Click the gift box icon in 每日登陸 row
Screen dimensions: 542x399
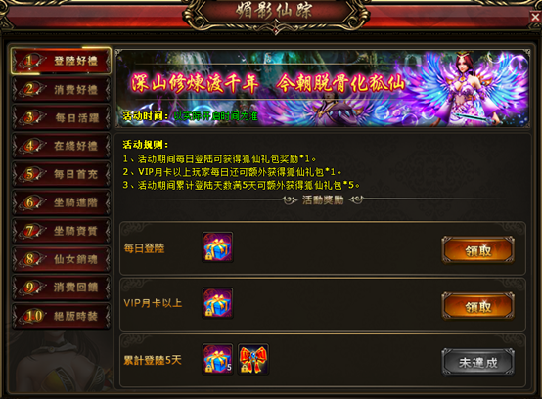point(217,247)
